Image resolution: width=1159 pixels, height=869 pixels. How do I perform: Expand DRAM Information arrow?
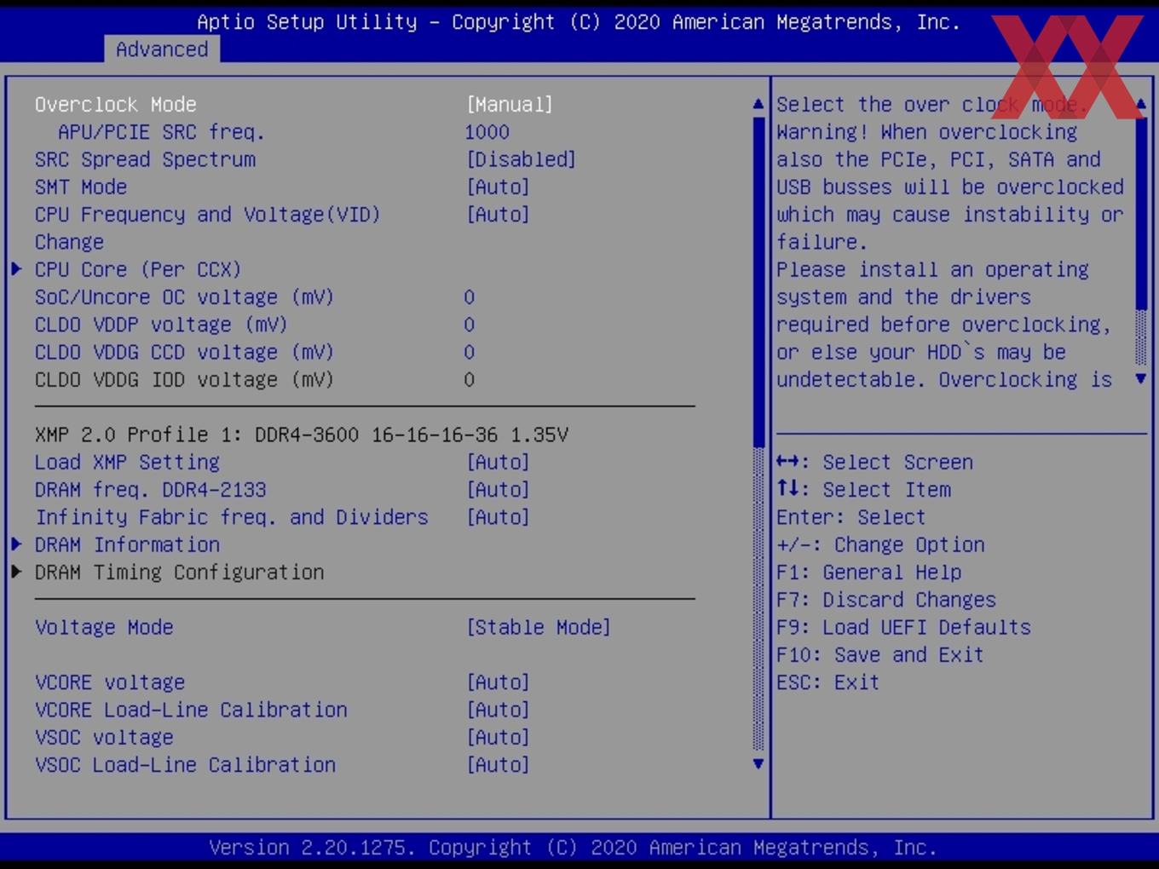click(x=16, y=544)
